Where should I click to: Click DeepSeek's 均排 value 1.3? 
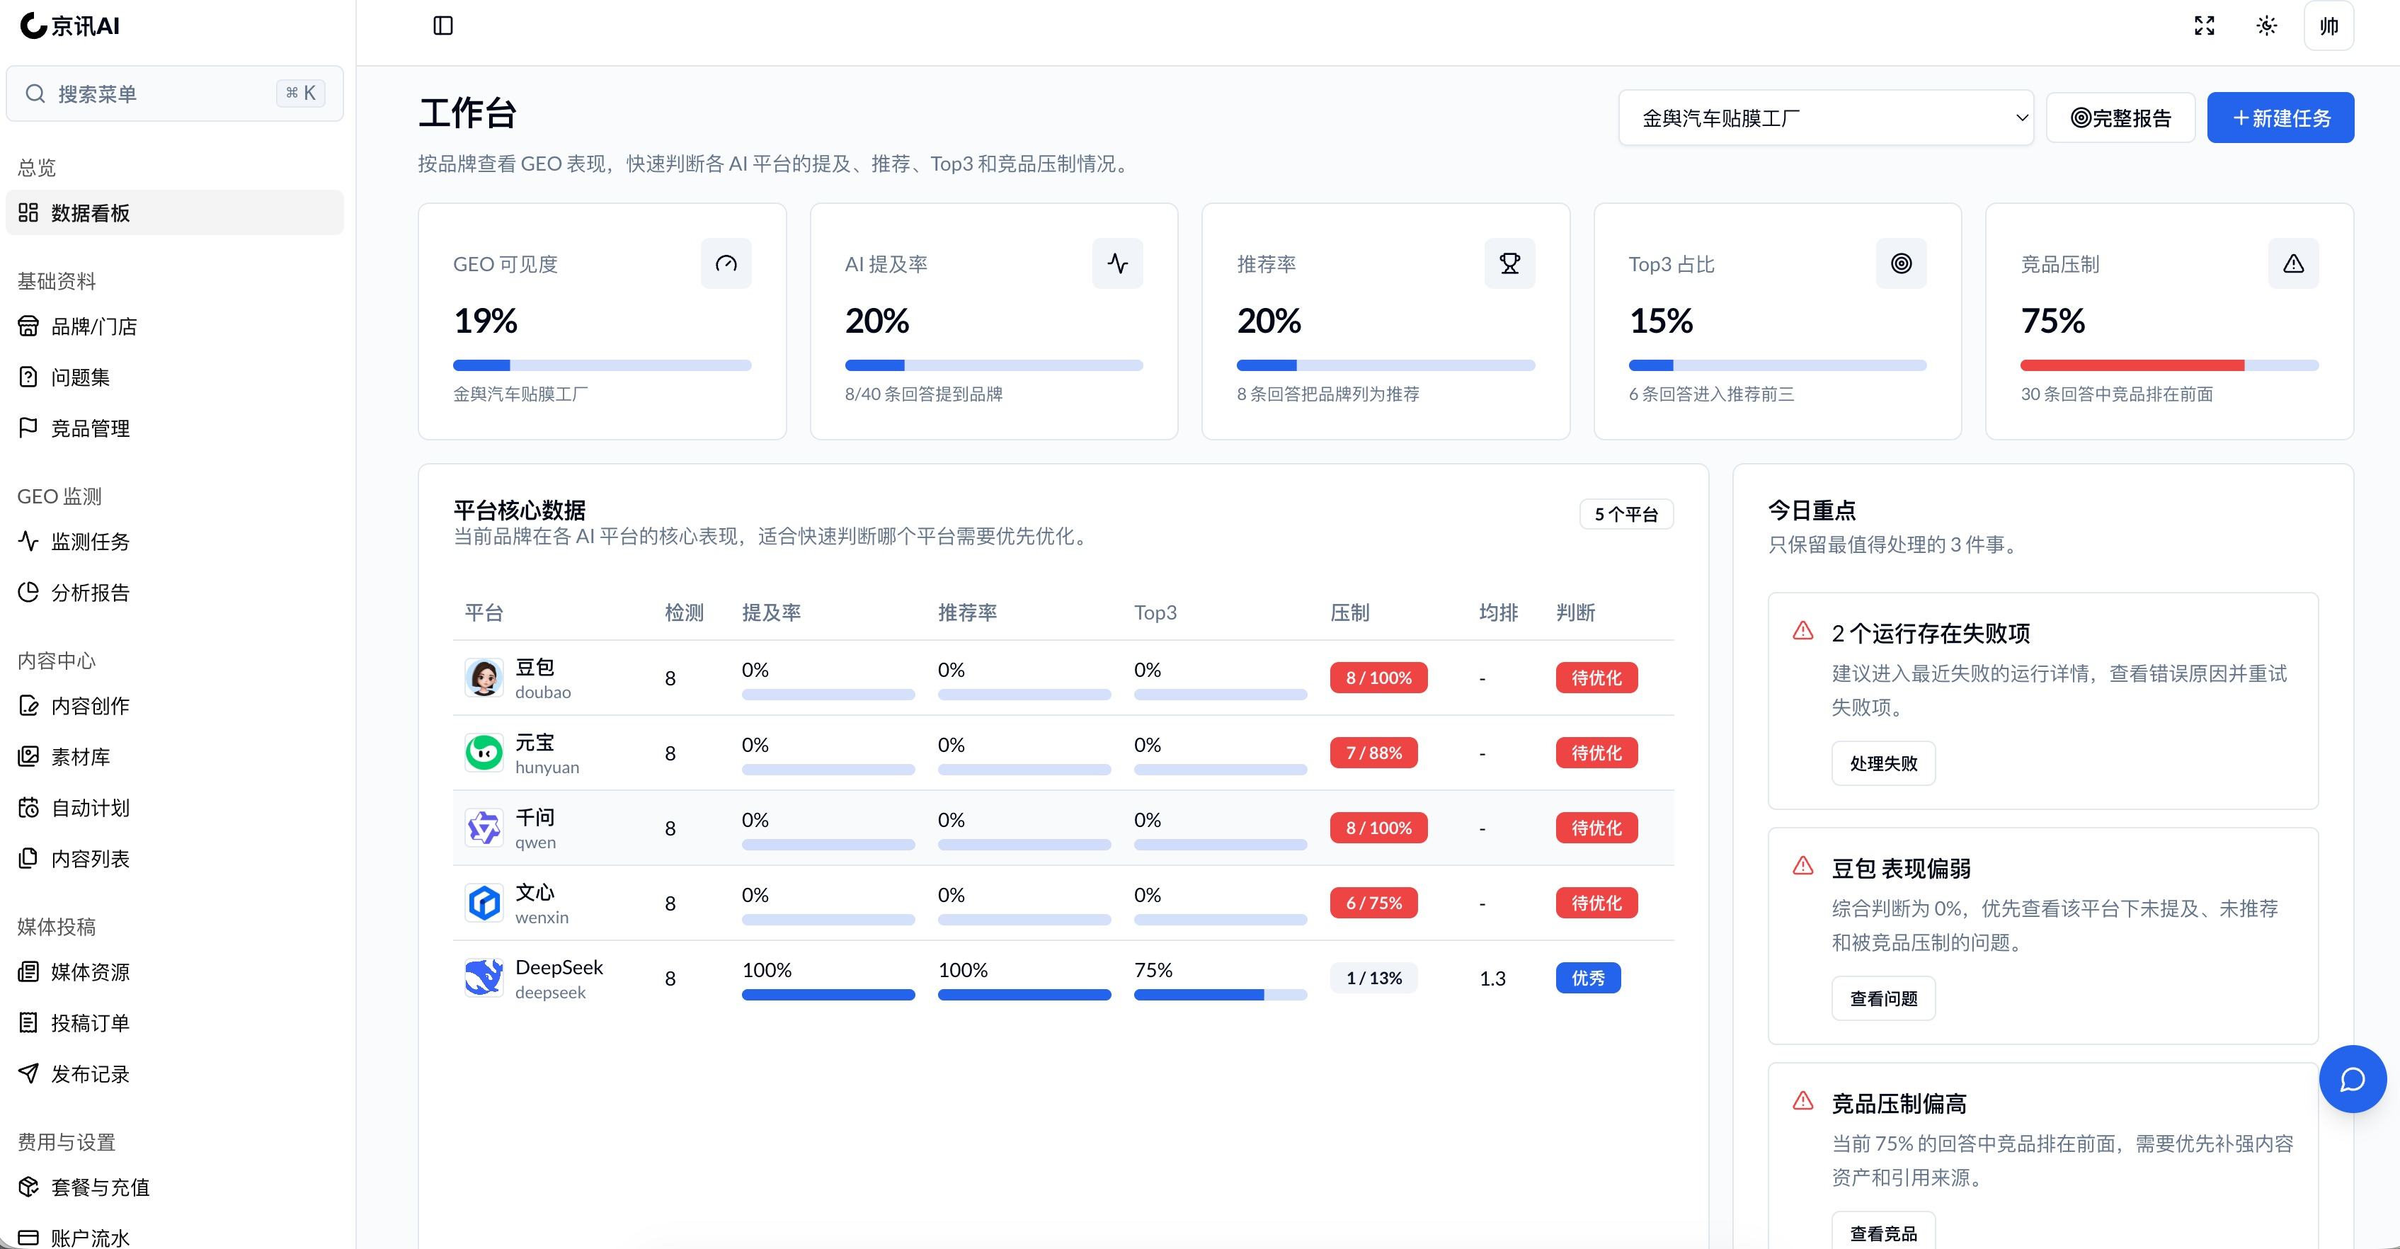point(1492,978)
